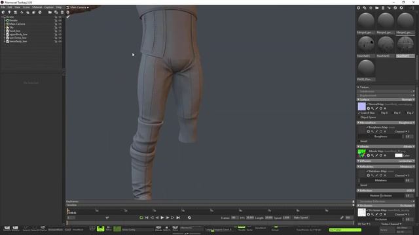This screenshot has height=235, width=419.
Task: Toggle the Object Space checkbox
Action: tap(359, 117)
